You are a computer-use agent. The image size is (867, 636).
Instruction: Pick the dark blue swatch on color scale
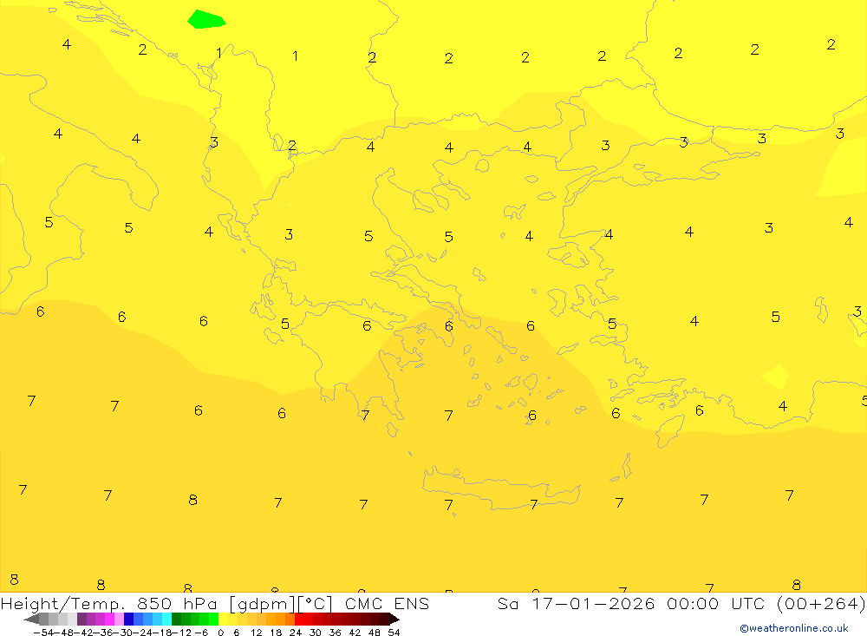tap(129, 620)
